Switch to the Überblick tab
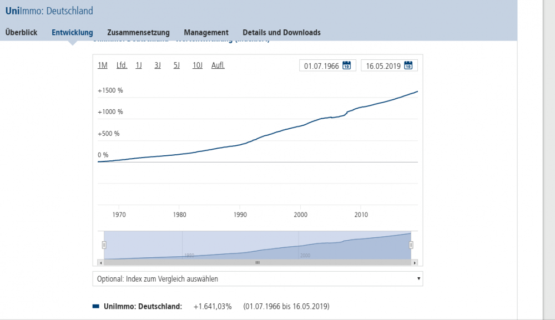The width and height of the screenshot is (555, 320). click(22, 32)
